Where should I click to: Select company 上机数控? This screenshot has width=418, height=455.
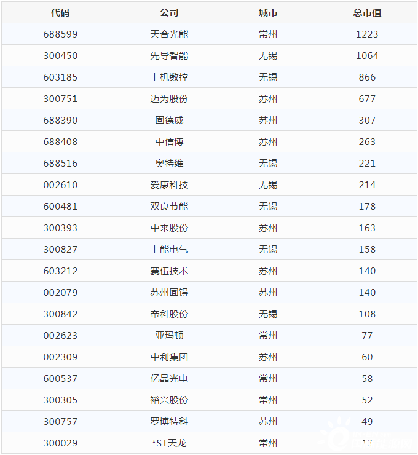(x=170, y=77)
